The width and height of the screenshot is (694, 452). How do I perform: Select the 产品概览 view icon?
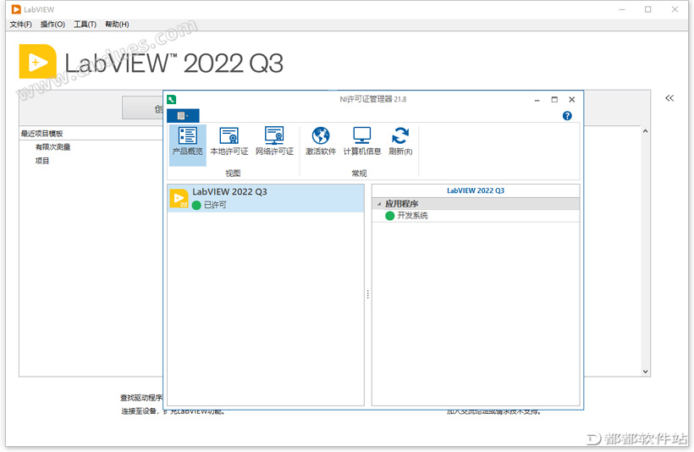click(187, 145)
